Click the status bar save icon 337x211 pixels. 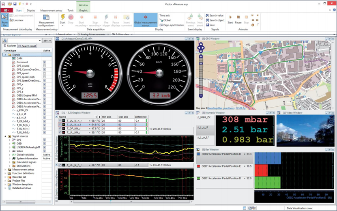click(250, 208)
